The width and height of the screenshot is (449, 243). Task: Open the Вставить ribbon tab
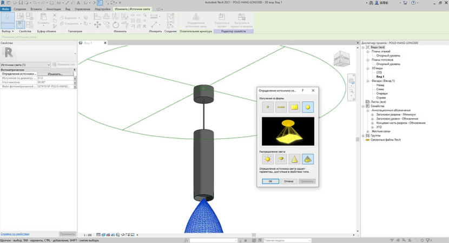pyautogui.click(x=36, y=9)
